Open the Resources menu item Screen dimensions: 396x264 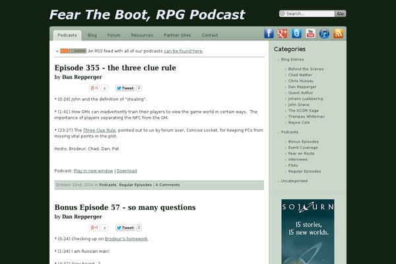pos(142,36)
